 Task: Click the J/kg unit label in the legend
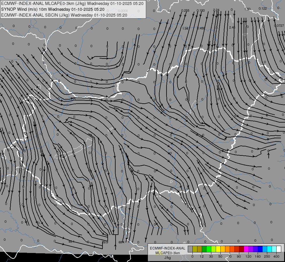click(167, 258)
